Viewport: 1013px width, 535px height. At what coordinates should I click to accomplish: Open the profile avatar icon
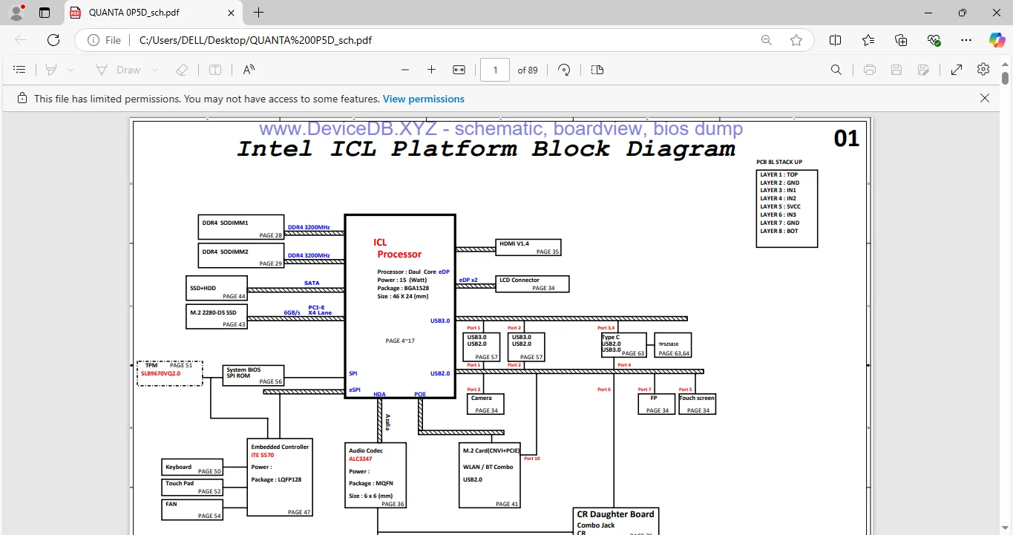[x=16, y=13]
